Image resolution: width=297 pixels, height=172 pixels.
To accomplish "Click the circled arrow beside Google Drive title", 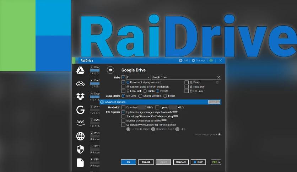I will pyautogui.click(x=110, y=70).
